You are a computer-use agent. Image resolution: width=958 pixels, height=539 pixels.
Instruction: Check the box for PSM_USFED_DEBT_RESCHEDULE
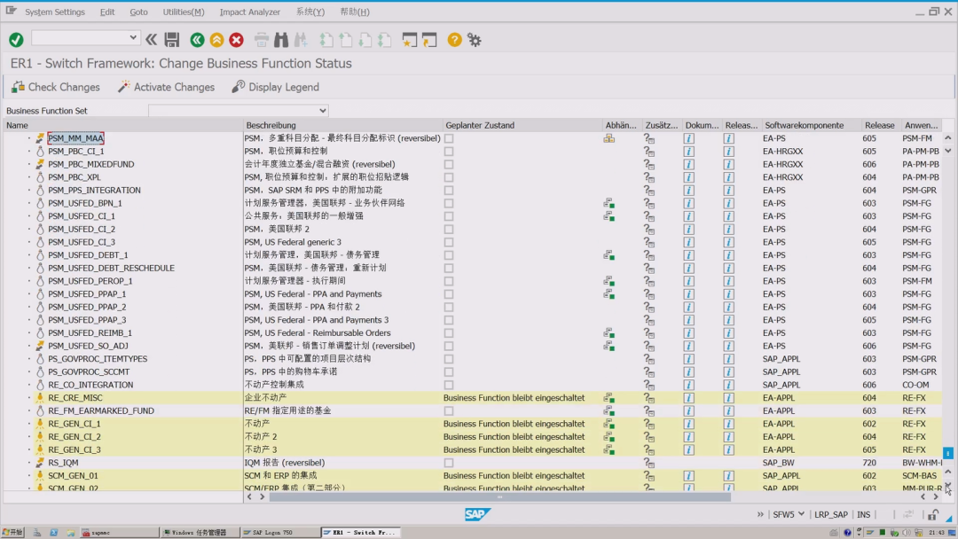pos(449,268)
